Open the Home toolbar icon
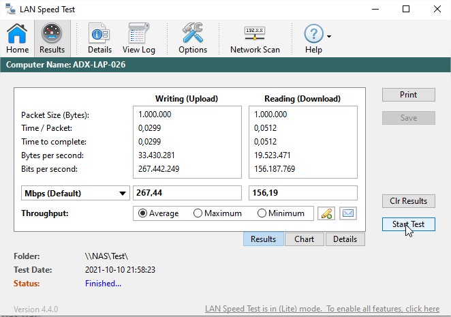 pos(17,38)
